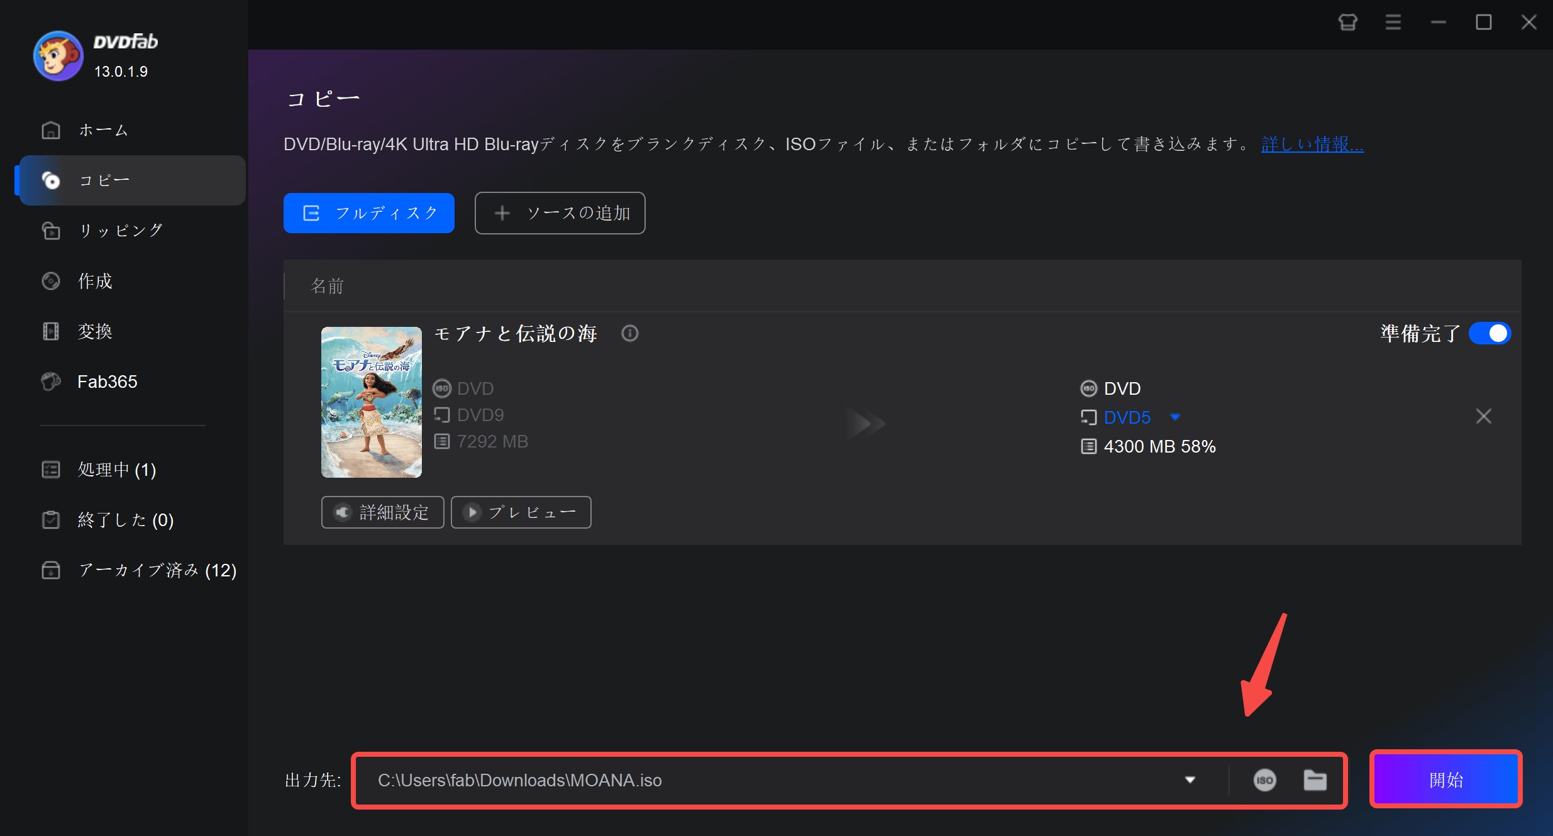Click the 変換 film icon
1553x836 pixels.
[50, 331]
